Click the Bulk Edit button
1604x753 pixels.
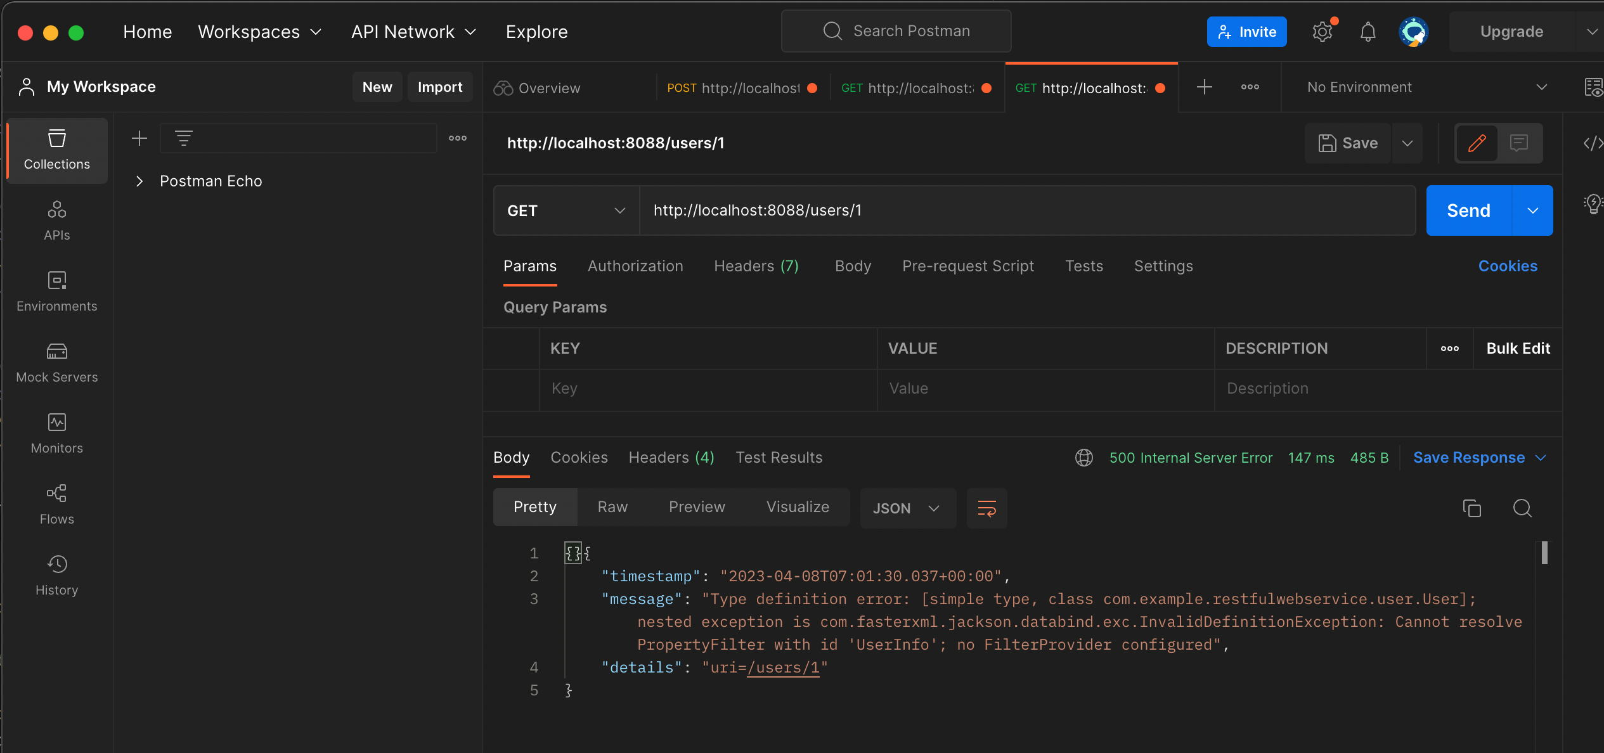(1518, 347)
